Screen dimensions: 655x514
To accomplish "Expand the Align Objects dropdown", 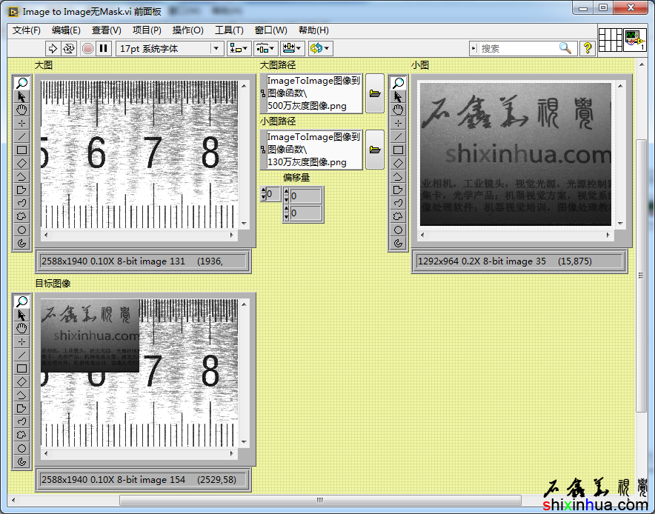I will click(239, 48).
